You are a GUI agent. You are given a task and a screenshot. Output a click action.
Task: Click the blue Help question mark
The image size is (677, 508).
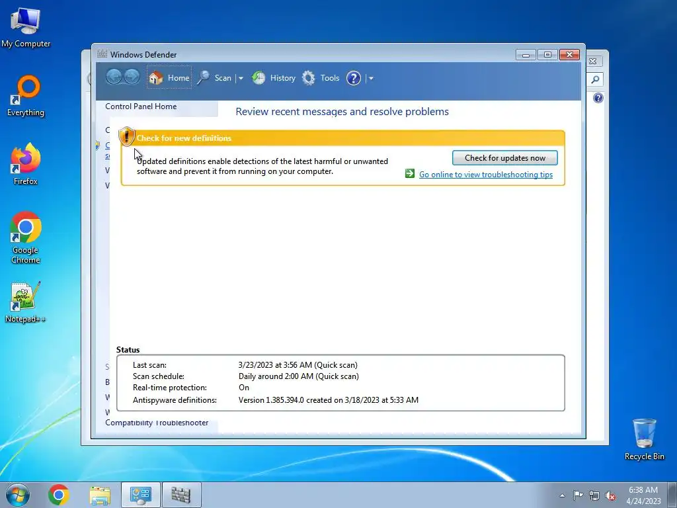354,78
